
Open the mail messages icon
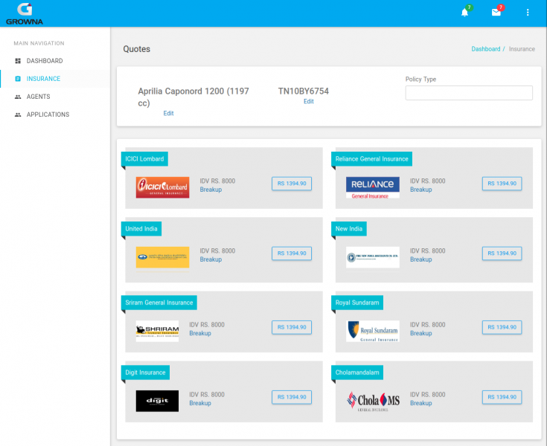(x=496, y=13)
